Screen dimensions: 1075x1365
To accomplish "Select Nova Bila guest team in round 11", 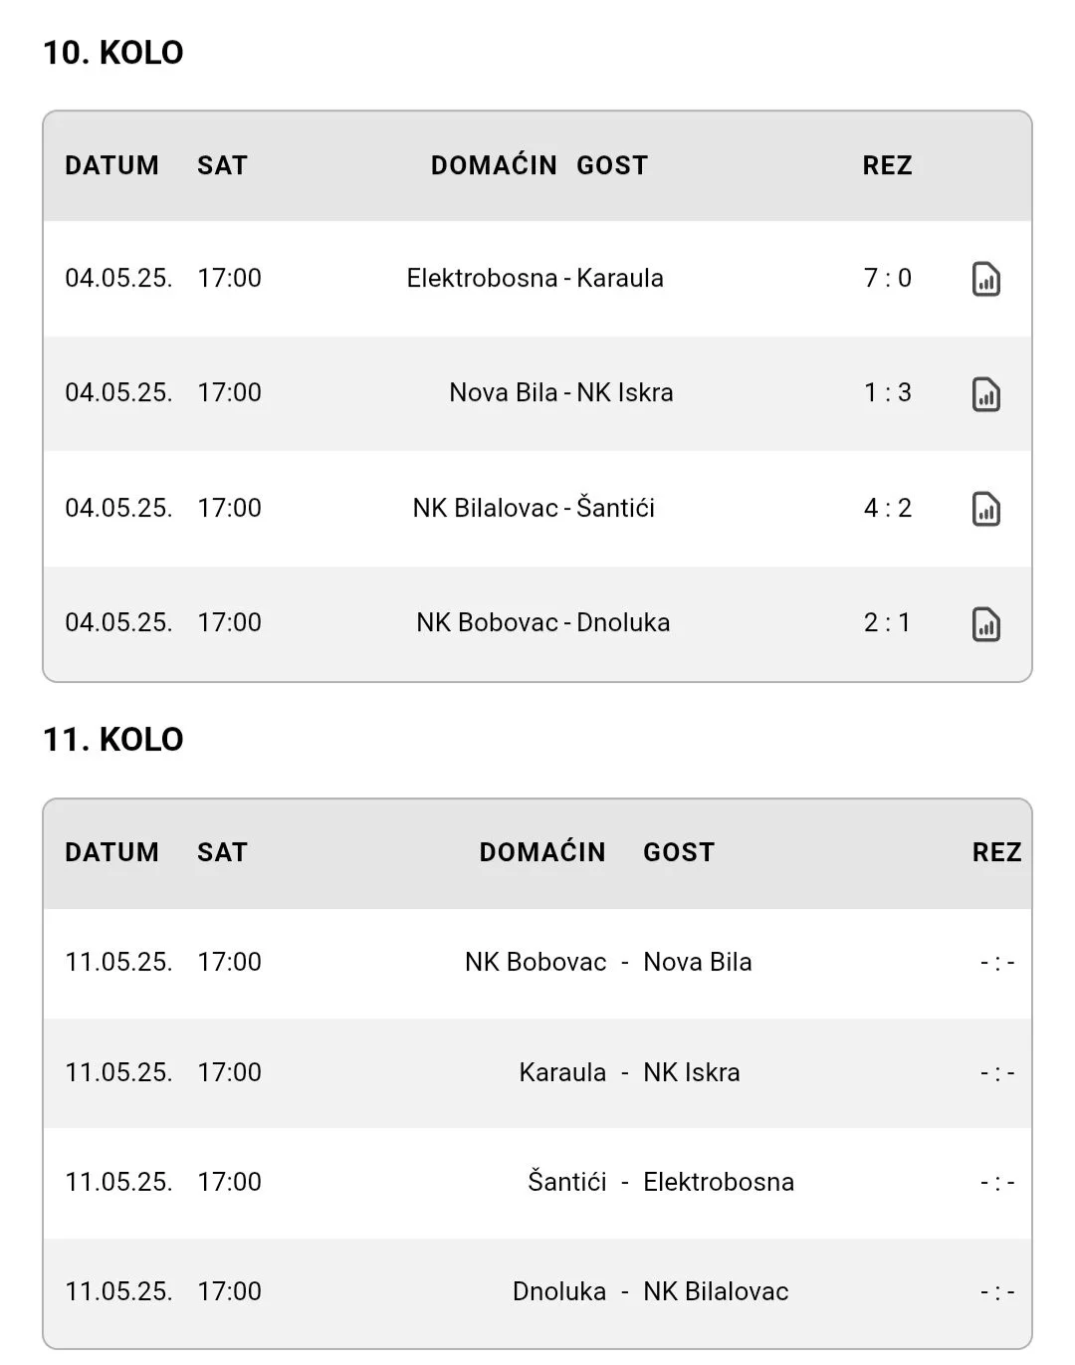I will tap(698, 962).
